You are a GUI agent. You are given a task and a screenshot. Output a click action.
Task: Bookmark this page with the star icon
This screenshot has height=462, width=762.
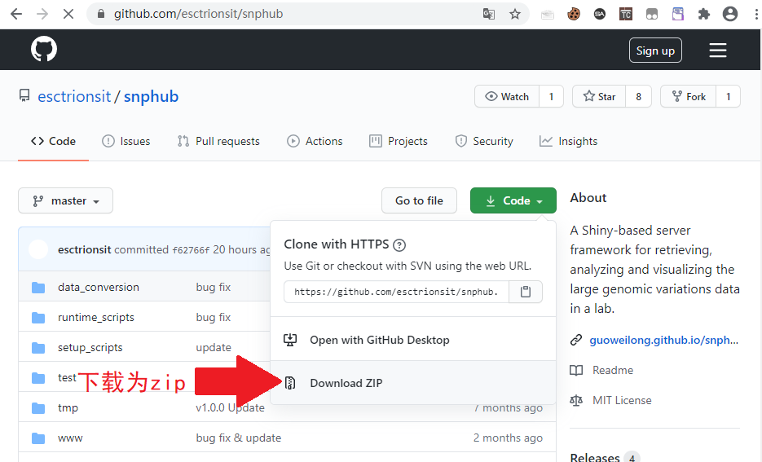515,14
